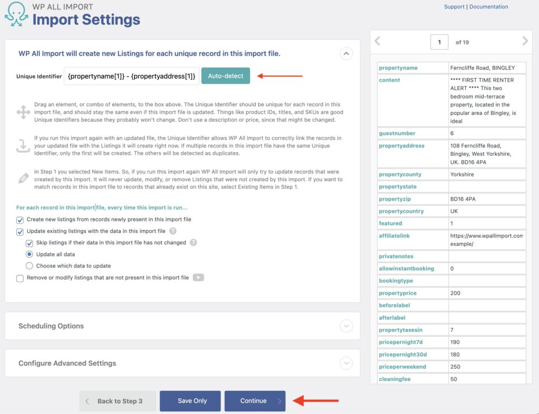Click Continue to proceed with import
This screenshot has width=539, height=414.
tap(255, 401)
